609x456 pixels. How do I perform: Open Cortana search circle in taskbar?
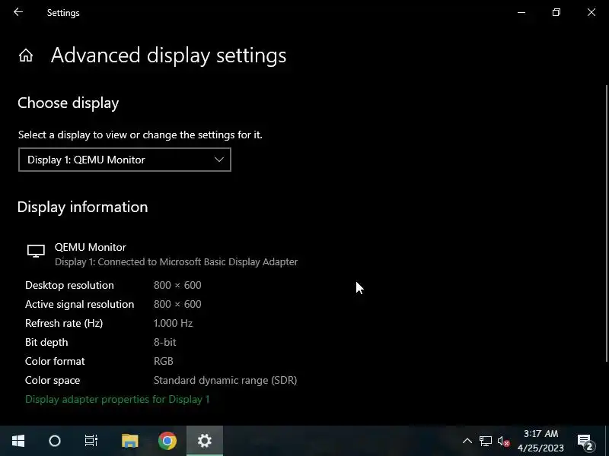coord(55,441)
